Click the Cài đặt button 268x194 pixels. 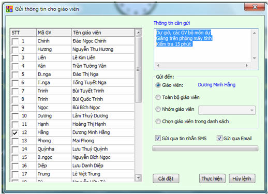(x=166, y=178)
